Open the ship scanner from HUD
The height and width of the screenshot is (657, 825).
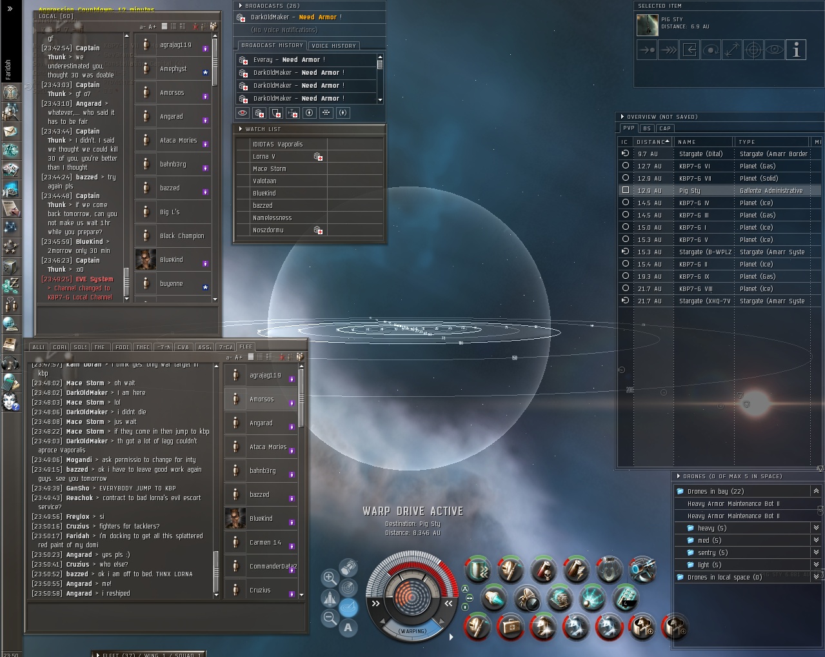click(x=348, y=587)
